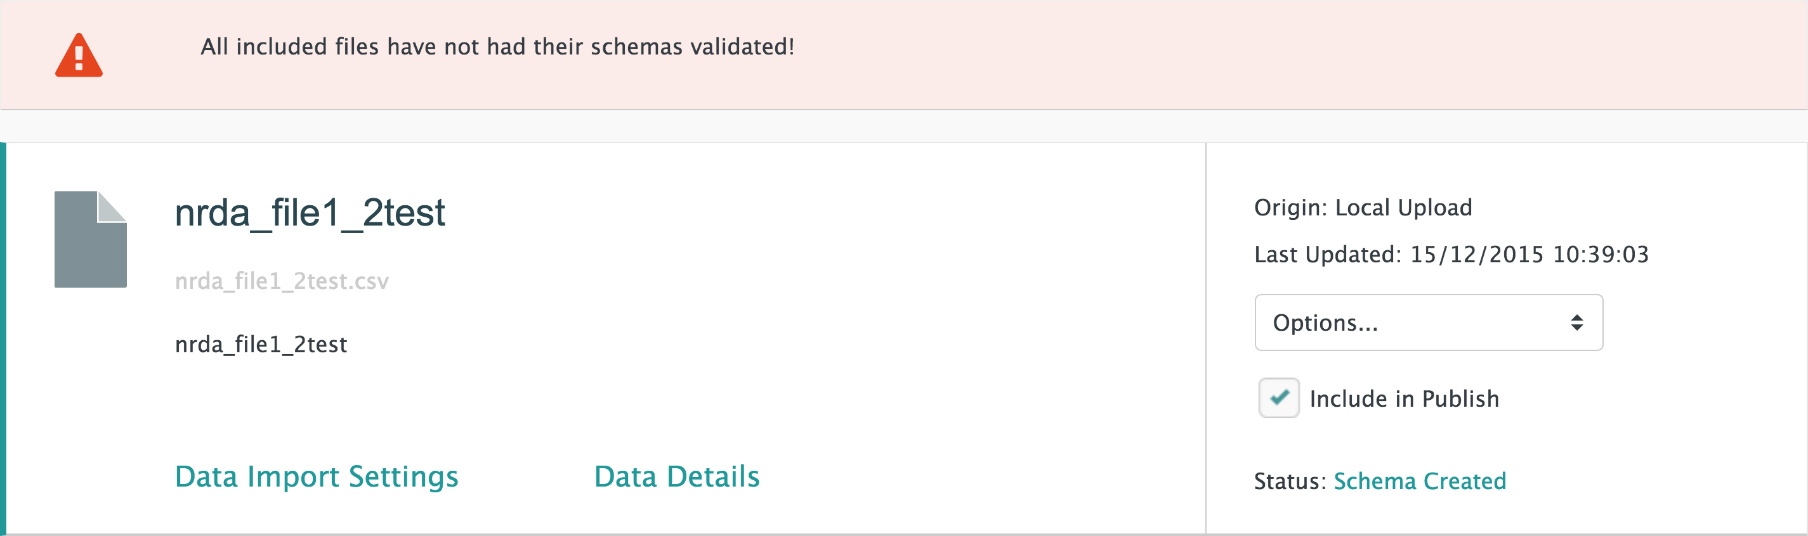Click the nrda_file1_2test.csv filename text
Screen dimensions: 1808x536
click(x=282, y=281)
